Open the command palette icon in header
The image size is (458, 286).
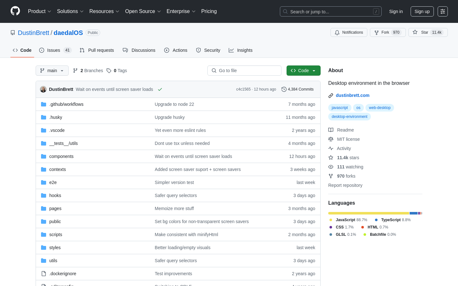coord(442,11)
